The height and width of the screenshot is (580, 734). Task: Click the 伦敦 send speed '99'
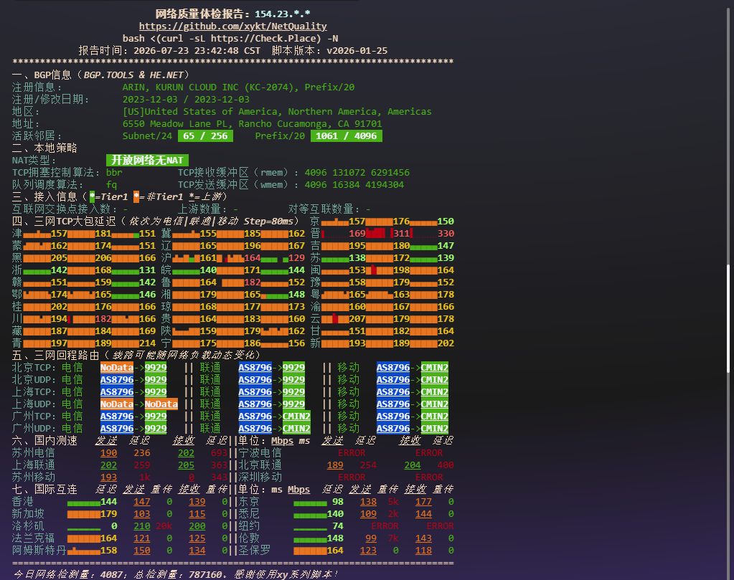click(371, 538)
